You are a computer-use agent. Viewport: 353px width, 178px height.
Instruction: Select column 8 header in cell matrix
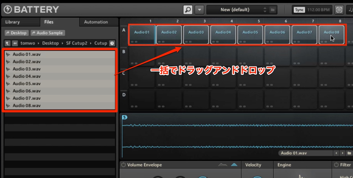pos(340,21)
